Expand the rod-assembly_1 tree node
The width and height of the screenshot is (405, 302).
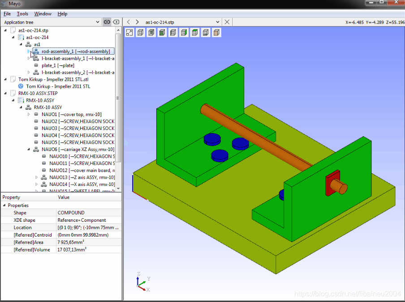tap(29, 51)
